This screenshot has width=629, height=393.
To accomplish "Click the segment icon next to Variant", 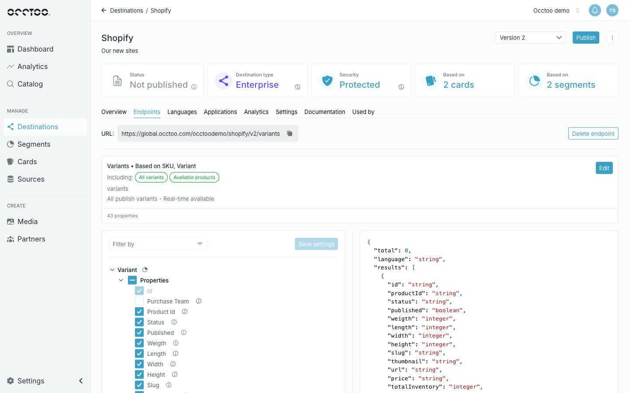I will point(145,270).
